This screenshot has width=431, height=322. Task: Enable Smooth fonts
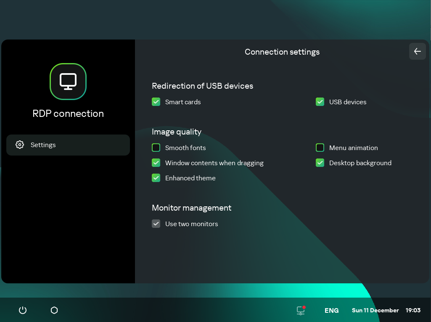point(156,148)
